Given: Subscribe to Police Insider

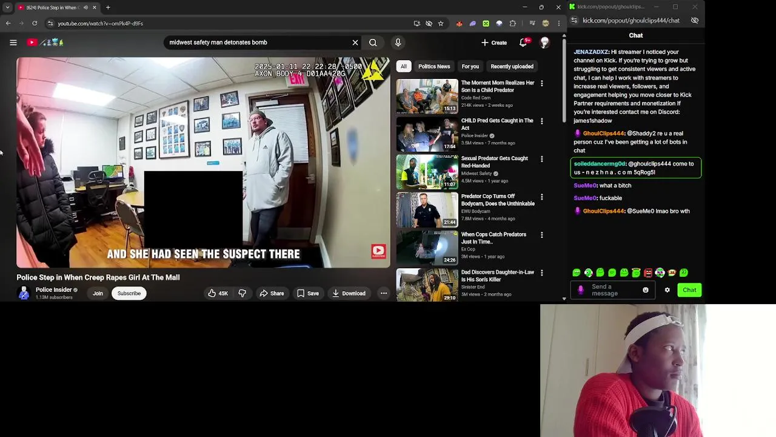Looking at the screenshot, I should tap(129, 294).
